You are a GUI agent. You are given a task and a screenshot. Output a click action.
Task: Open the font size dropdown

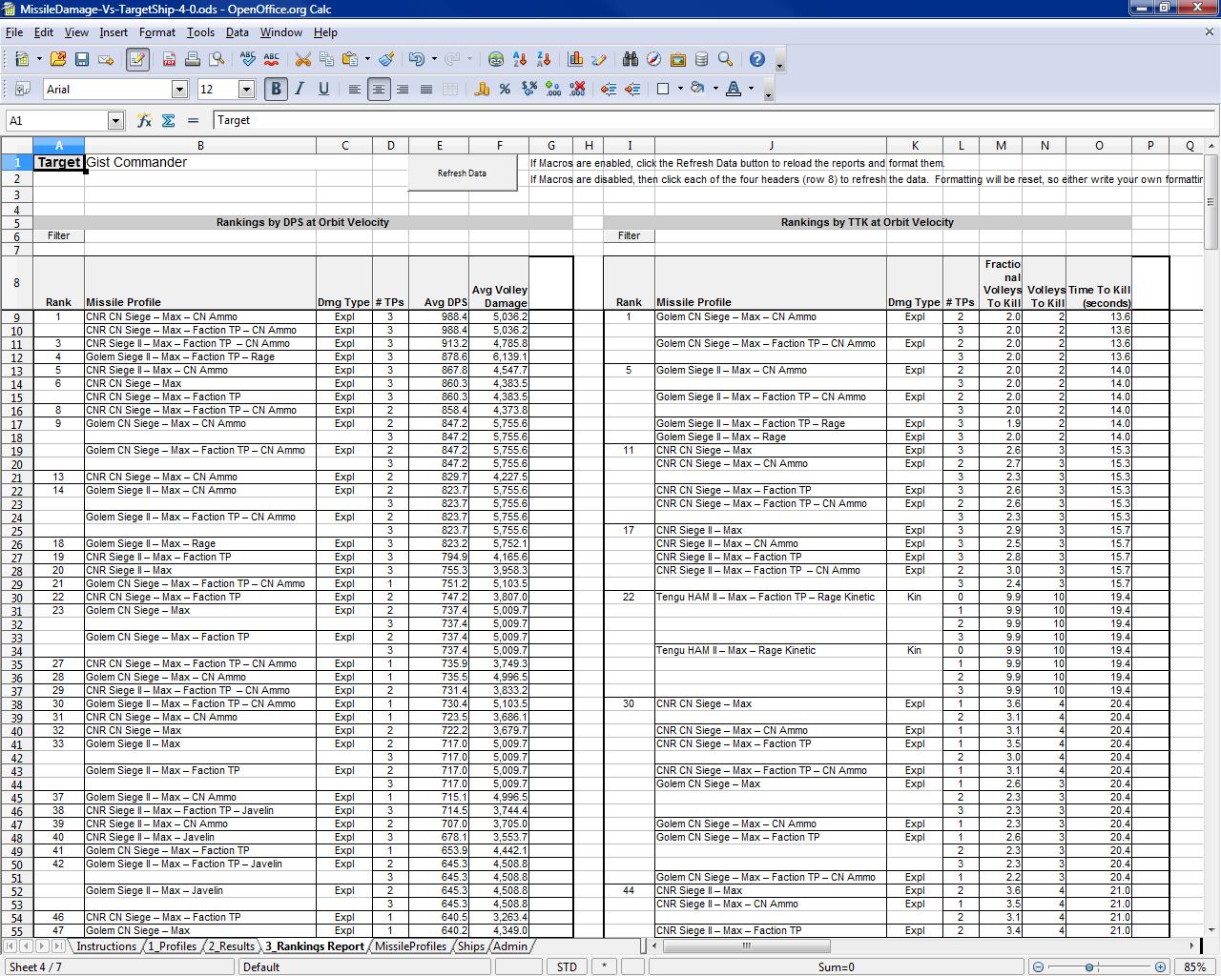coord(245,89)
